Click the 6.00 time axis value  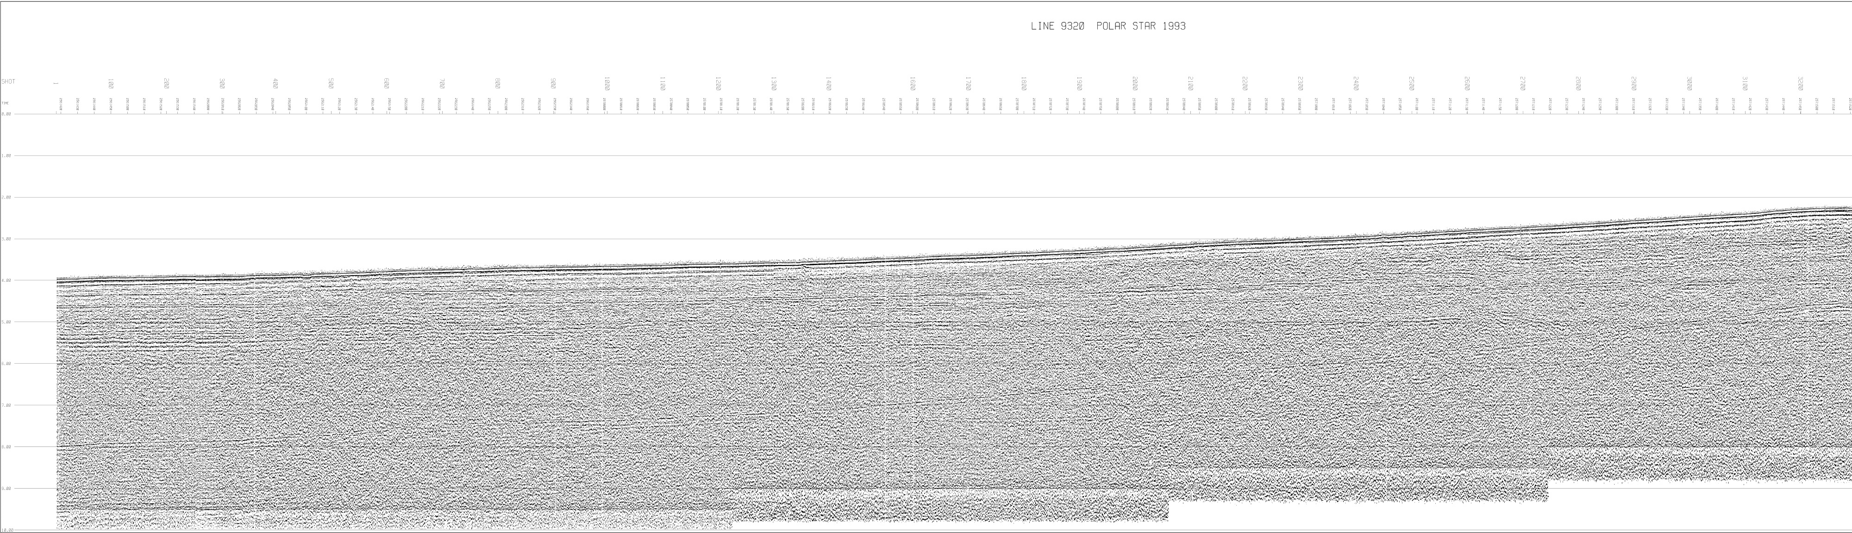click(x=6, y=364)
